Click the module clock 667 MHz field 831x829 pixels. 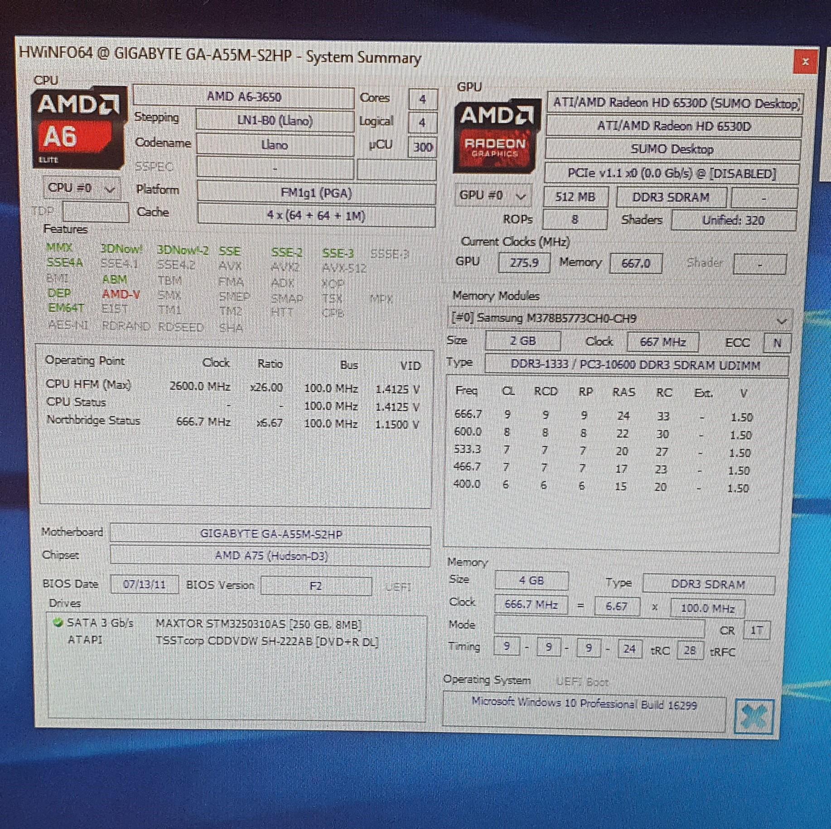coord(662,342)
